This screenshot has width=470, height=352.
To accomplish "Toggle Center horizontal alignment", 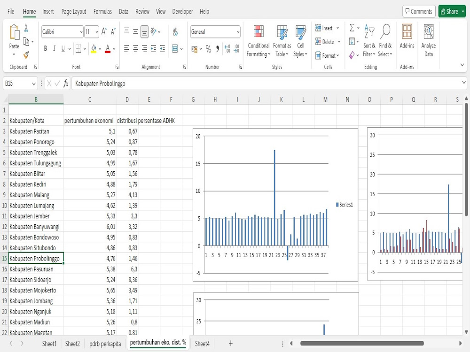I will pyautogui.click(x=135, y=48).
